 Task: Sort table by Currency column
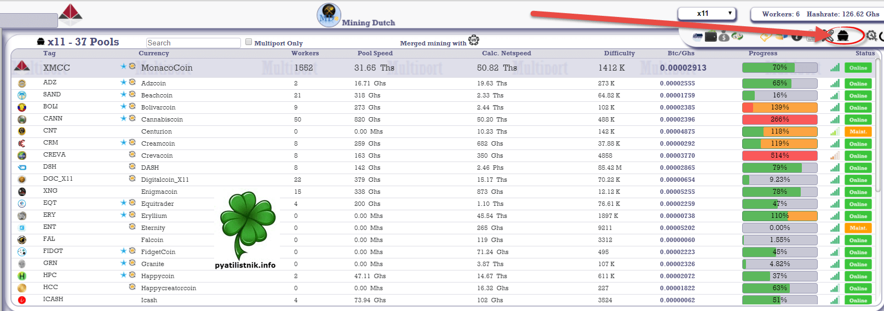tap(154, 53)
